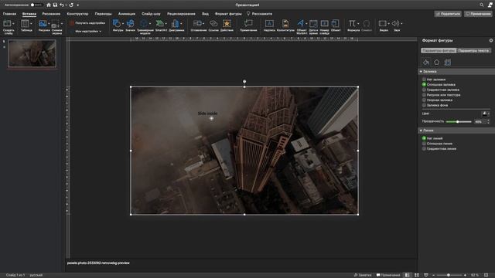Image resolution: width=495 pixels, height=278 pixels.
Task: Open Effects pentagon icon in format pane
Action: click(x=436, y=62)
